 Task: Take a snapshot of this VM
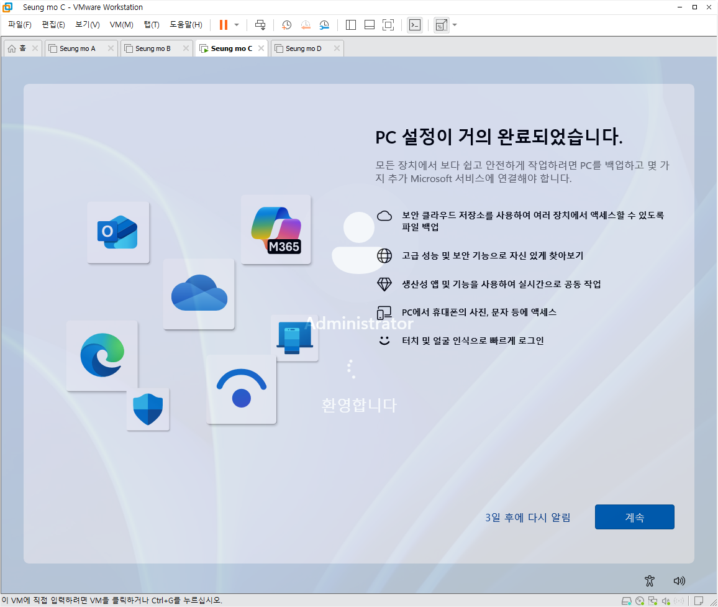click(287, 25)
